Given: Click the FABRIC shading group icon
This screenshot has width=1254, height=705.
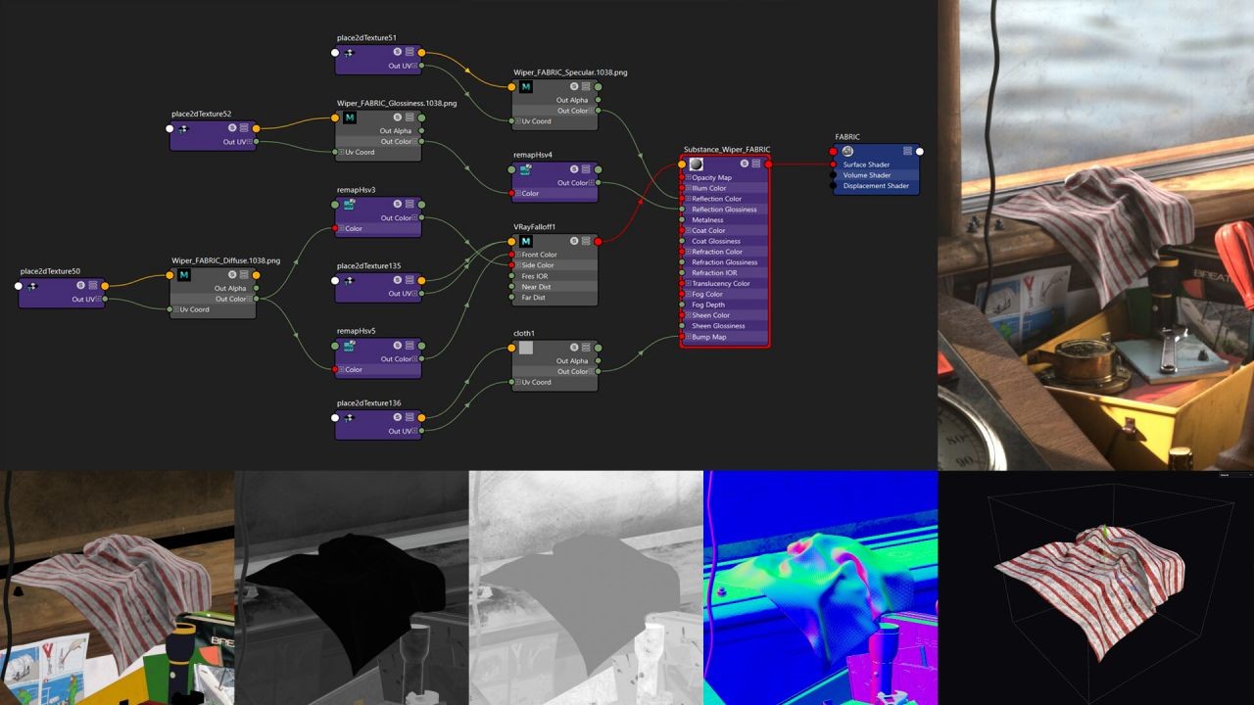Looking at the screenshot, I should click(x=847, y=152).
